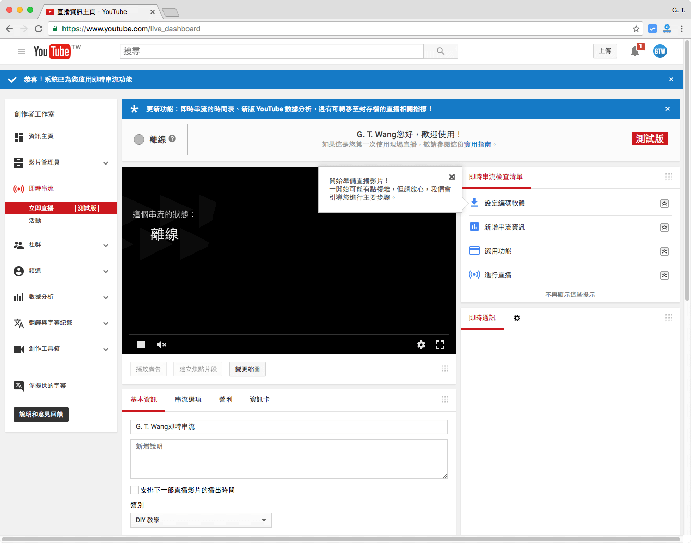Click the stream title input field
The width and height of the screenshot is (691, 543).
289,426
